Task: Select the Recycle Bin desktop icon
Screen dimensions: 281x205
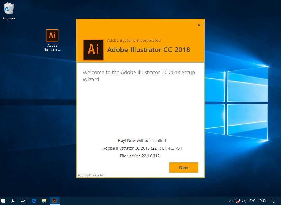Action: [x=9, y=11]
